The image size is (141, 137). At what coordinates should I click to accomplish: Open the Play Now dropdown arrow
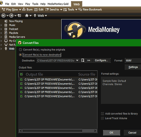20,9
